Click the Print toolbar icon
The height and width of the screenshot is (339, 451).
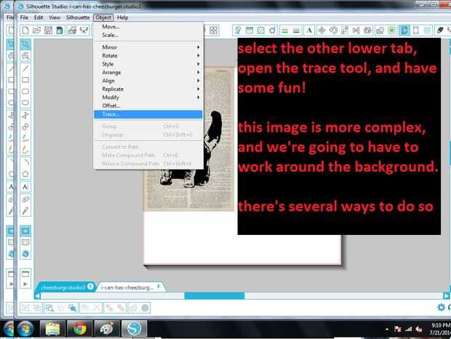coord(72,31)
